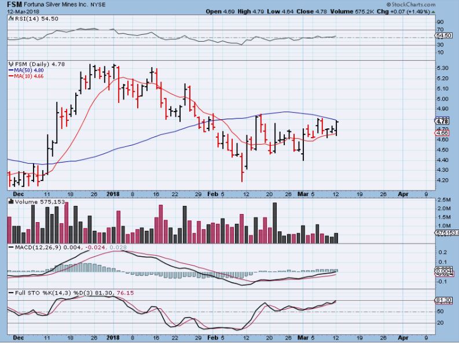Click the RSI(14) line icon
Viewport: 459px width, 343px height.
point(11,19)
